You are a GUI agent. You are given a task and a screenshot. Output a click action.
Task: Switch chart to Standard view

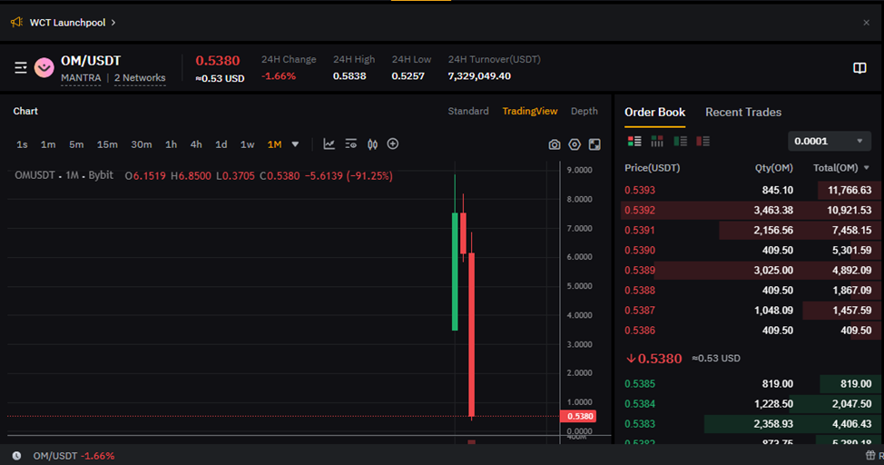coord(468,111)
